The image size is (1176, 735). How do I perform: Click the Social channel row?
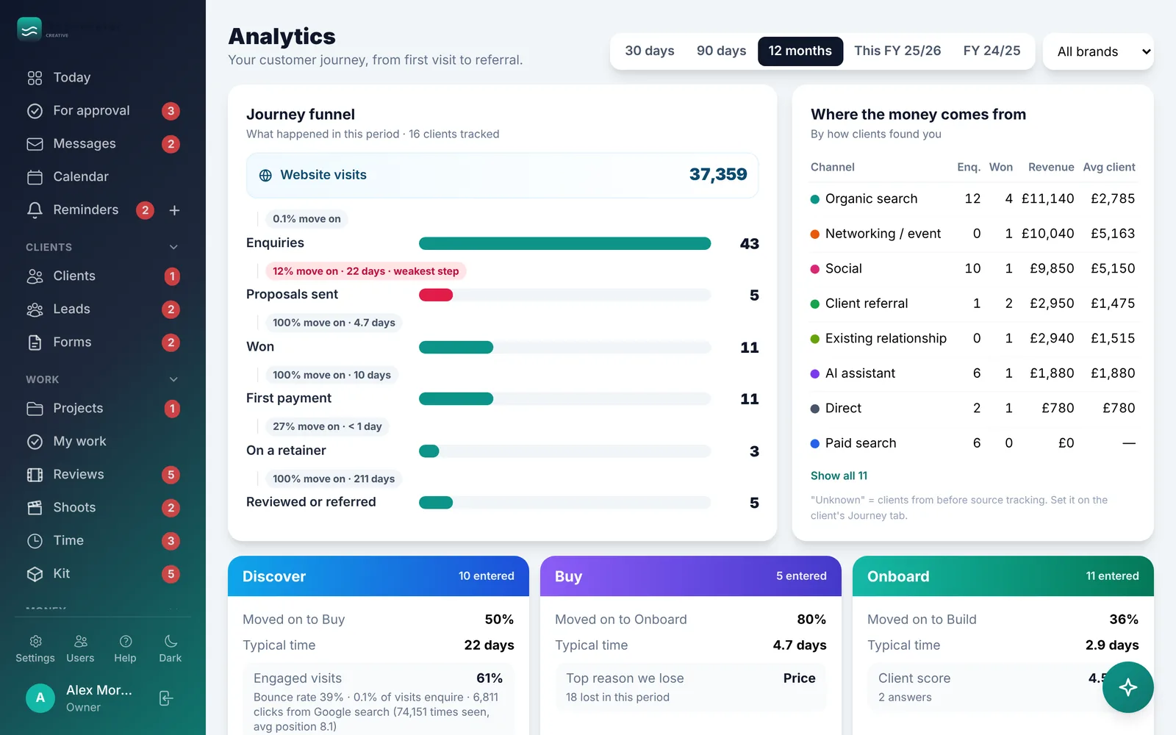pyautogui.click(x=973, y=268)
